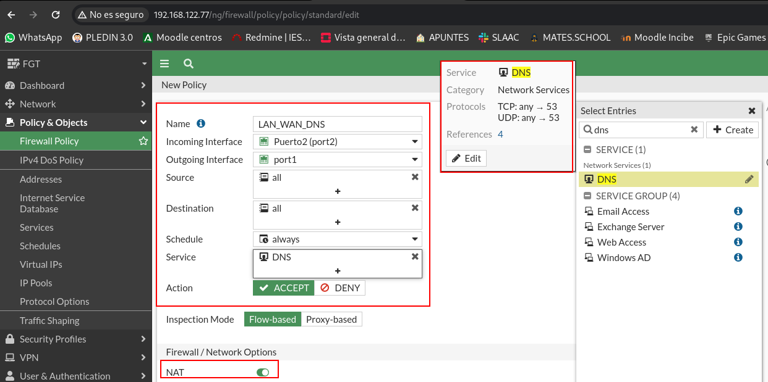Image resolution: width=768 pixels, height=382 pixels.
Task: Expand the Security Profiles menu
Action: tap(74, 339)
